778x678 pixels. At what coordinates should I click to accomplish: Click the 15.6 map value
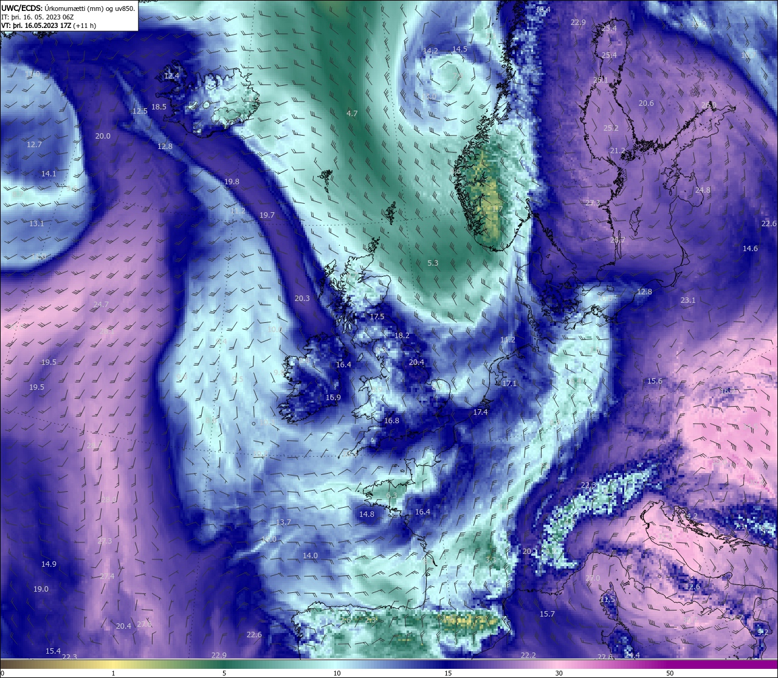pyautogui.click(x=655, y=381)
